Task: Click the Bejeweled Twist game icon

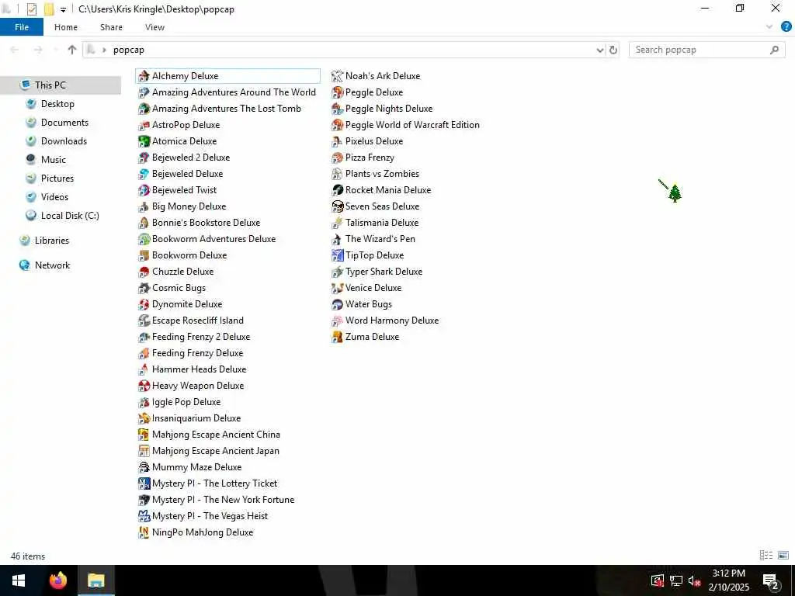Action: [144, 191]
